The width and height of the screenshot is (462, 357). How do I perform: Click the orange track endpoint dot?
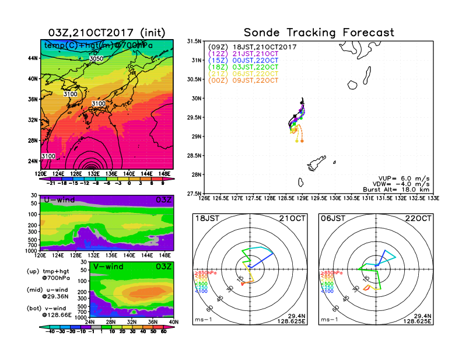302,141
